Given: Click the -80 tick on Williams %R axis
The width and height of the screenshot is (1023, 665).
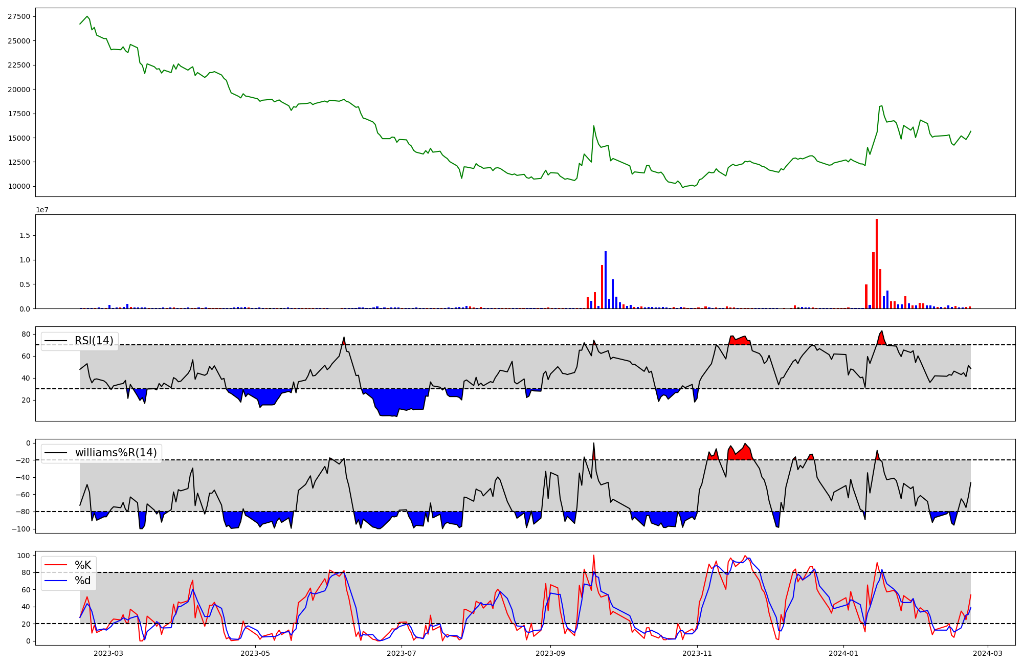Looking at the screenshot, I should pyautogui.click(x=23, y=512).
